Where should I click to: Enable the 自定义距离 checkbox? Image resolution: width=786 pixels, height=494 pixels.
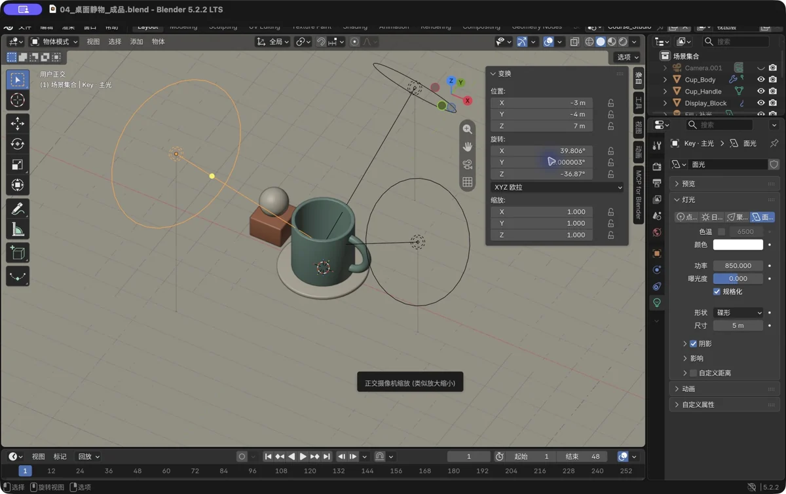(x=693, y=373)
